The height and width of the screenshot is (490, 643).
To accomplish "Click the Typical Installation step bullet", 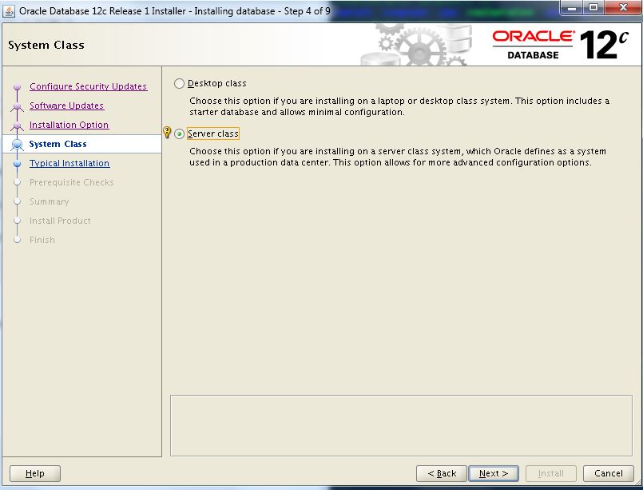I will [x=18, y=164].
